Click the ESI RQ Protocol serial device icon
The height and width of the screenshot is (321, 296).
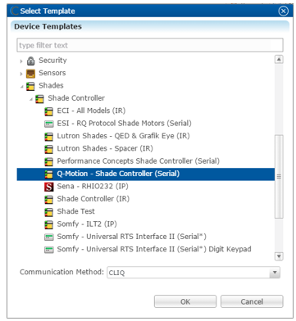tap(49, 124)
